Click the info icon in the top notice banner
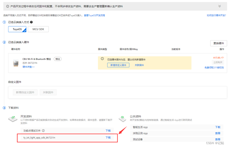 click(8, 6)
